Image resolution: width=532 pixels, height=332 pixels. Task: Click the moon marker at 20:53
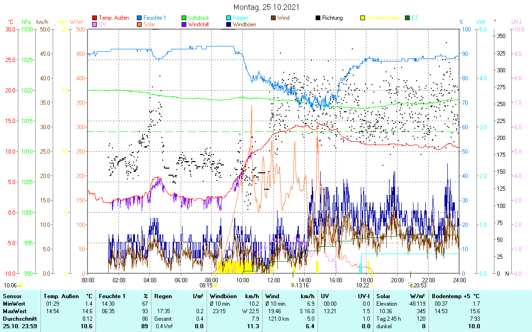click(411, 285)
